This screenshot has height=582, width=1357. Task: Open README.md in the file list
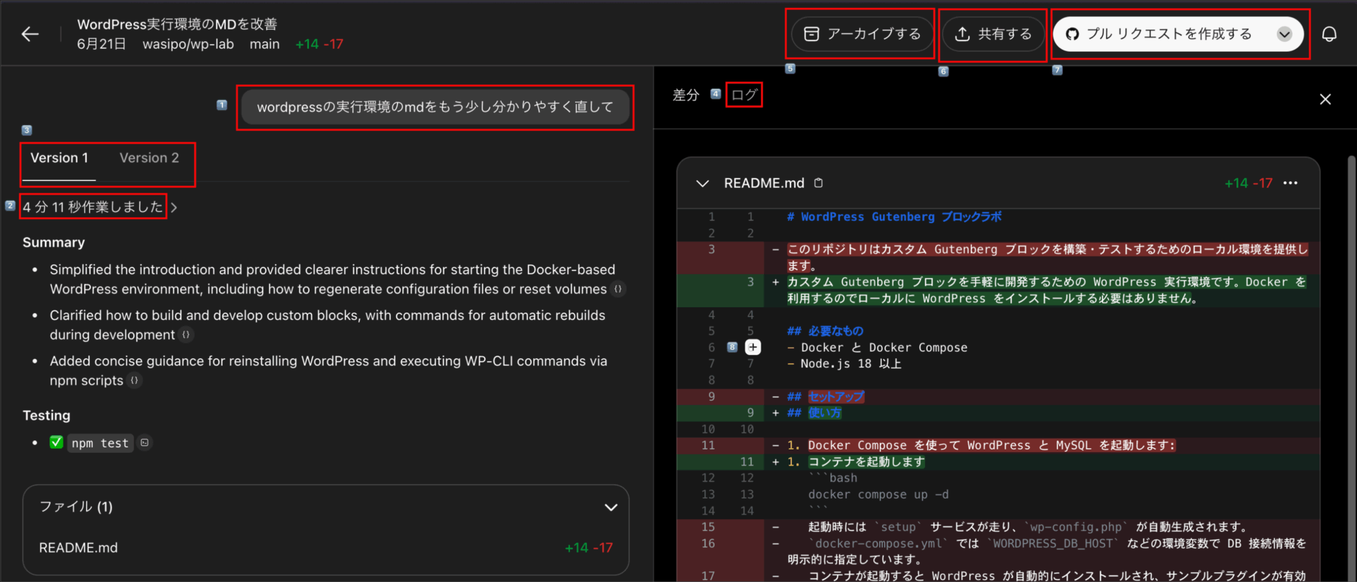coord(79,548)
